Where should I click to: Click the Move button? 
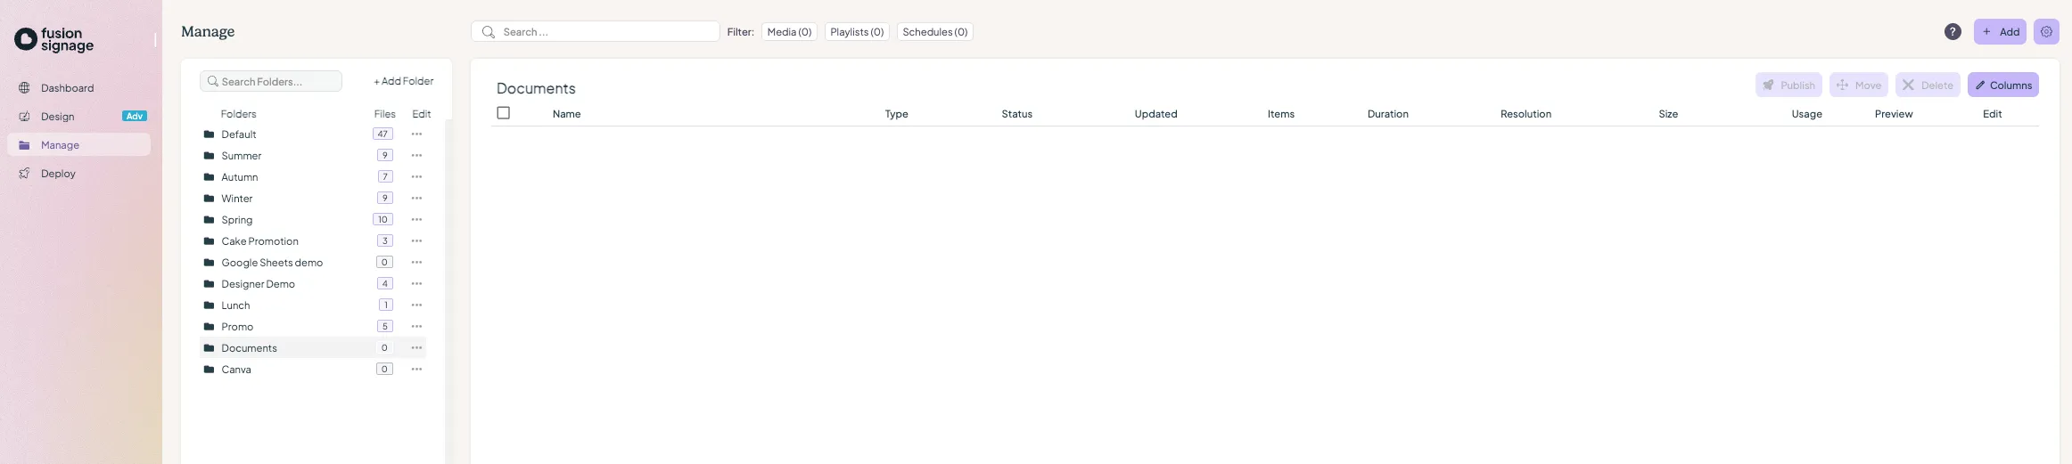[x=1859, y=85]
